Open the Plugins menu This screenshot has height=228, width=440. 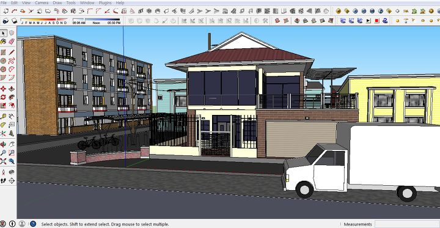[x=105, y=3]
